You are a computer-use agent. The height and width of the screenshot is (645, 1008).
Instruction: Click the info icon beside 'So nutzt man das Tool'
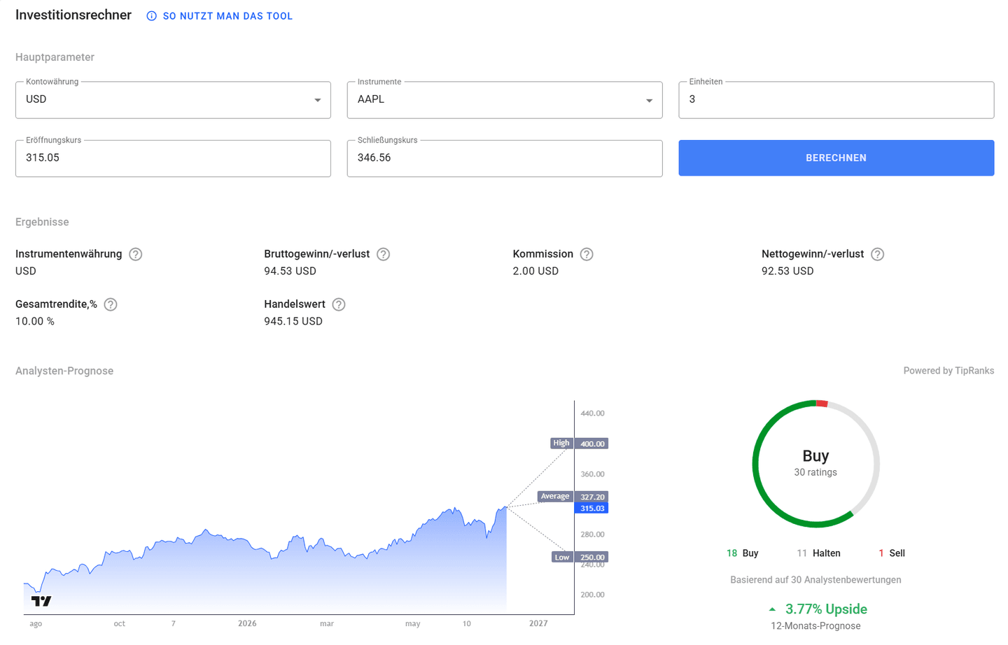tap(151, 16)
